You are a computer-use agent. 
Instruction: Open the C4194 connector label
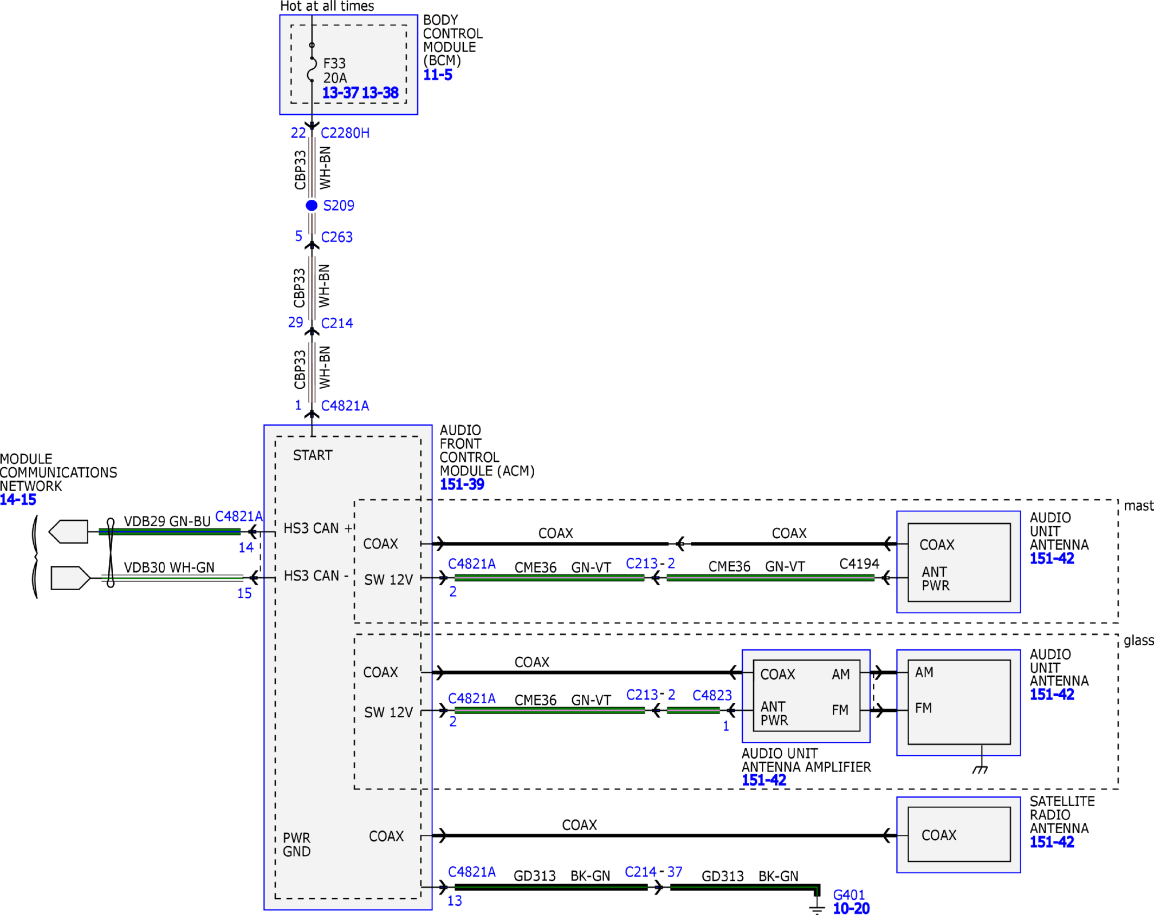859,564
